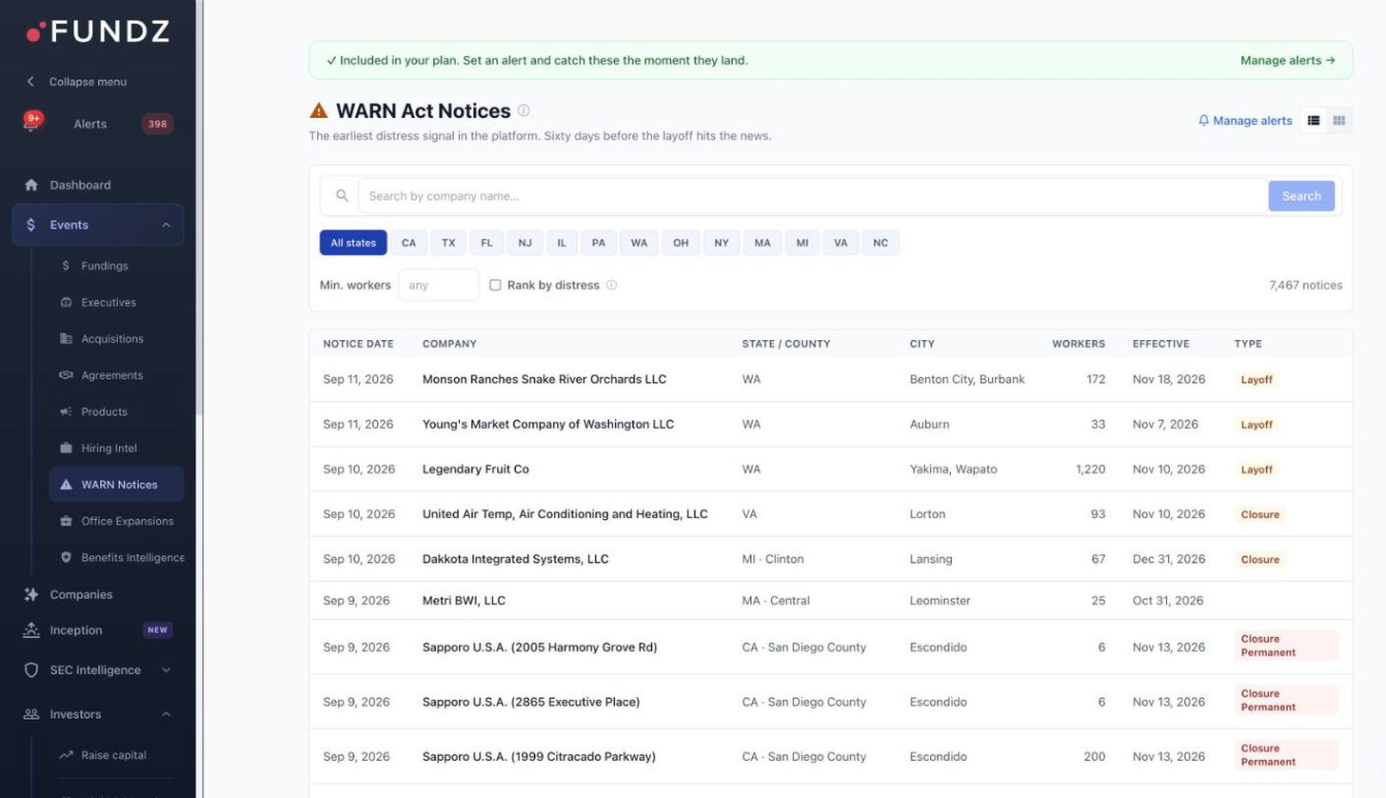Switch to list view

(x=1314, y=120)
